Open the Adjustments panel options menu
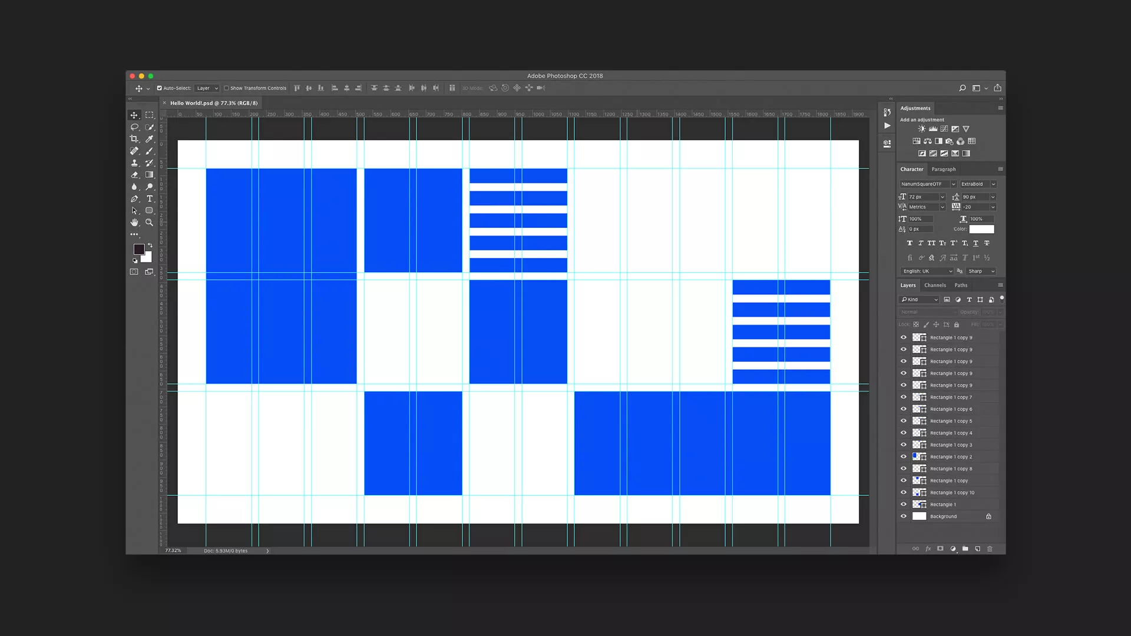The width and height of the screenshot is (1131, 636). click(x=1000, y=108)
